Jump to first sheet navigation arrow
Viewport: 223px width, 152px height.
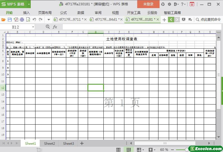tap(4, 143)
